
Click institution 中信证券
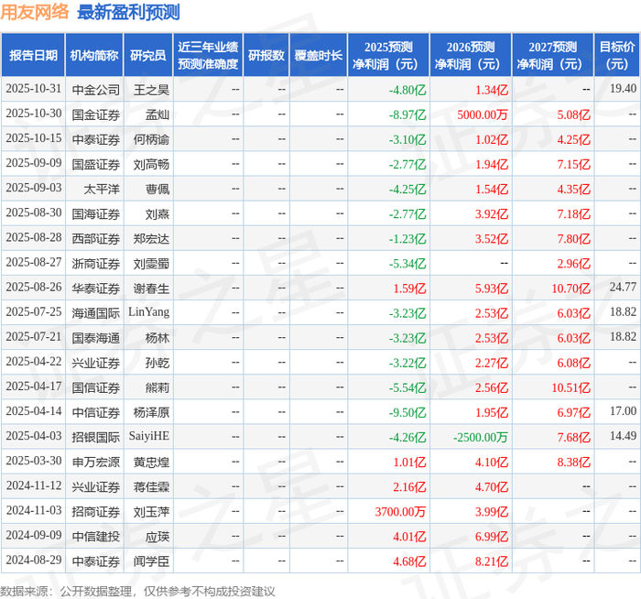pos(95,412)
